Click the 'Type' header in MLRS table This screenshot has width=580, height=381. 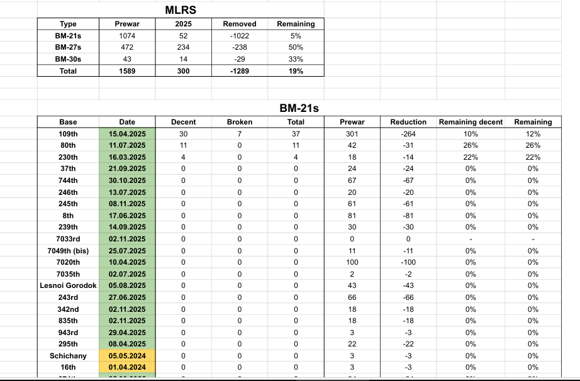click(x=68, y=24)
